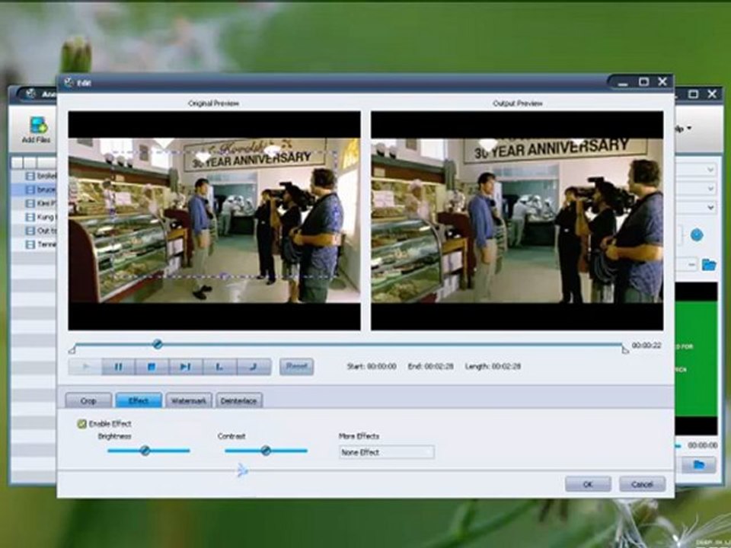Open the third dropdown in right panel
This screenshot has height=548, width=731.
pyautogui.click(x=695, y=207)
